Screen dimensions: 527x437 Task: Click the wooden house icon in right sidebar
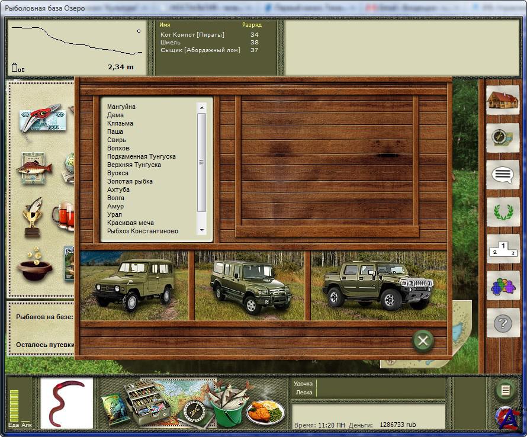click(503, 100)
